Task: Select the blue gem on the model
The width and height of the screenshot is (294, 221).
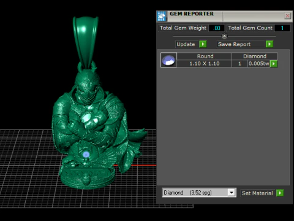Action: pyautogui.click(x=86, y=155)
